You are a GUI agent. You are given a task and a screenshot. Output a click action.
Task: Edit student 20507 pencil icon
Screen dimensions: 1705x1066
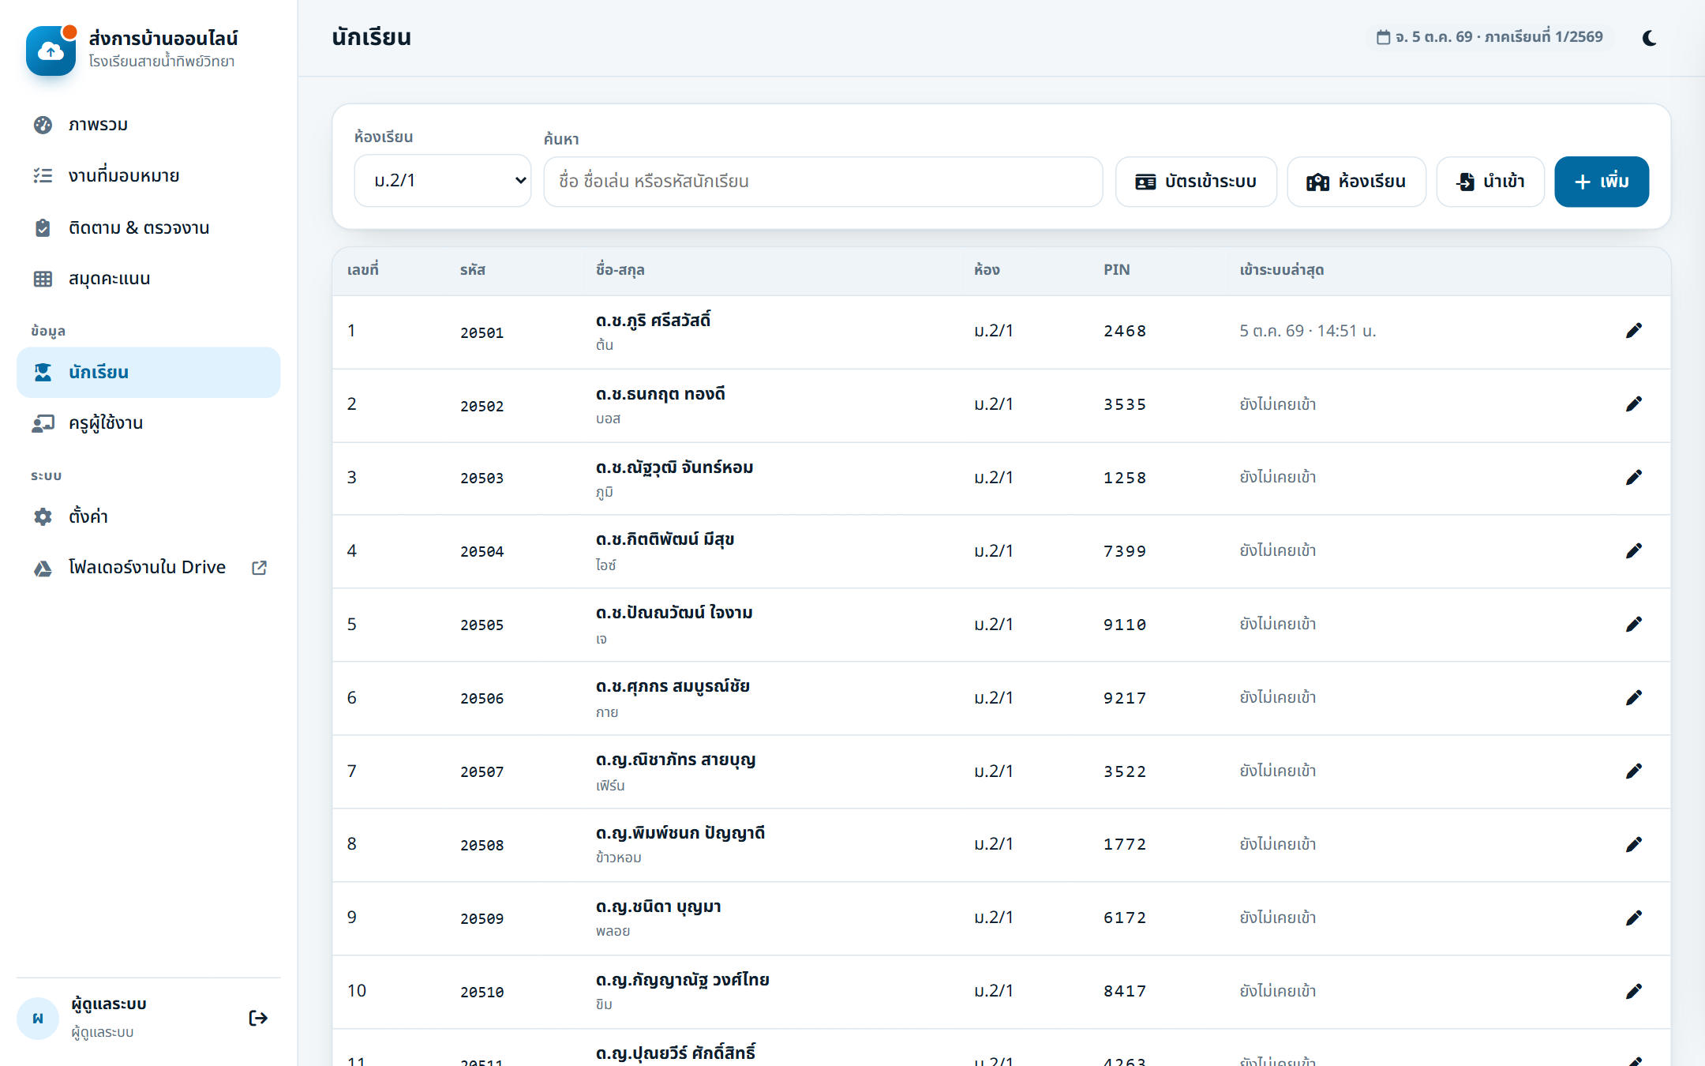pos(1633,771)
